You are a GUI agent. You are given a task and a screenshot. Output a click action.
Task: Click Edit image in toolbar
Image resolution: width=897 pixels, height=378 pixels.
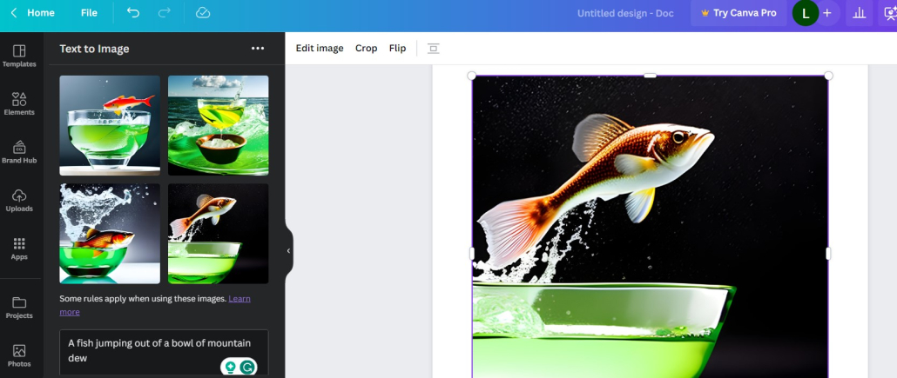pos(320,48)
